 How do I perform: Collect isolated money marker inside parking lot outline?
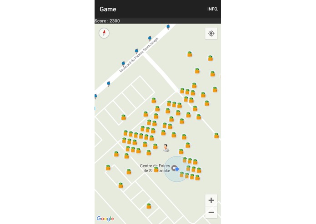coord(124,117)
